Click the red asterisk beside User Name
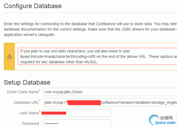The image size is (177, 127). (x=40, y=111)
